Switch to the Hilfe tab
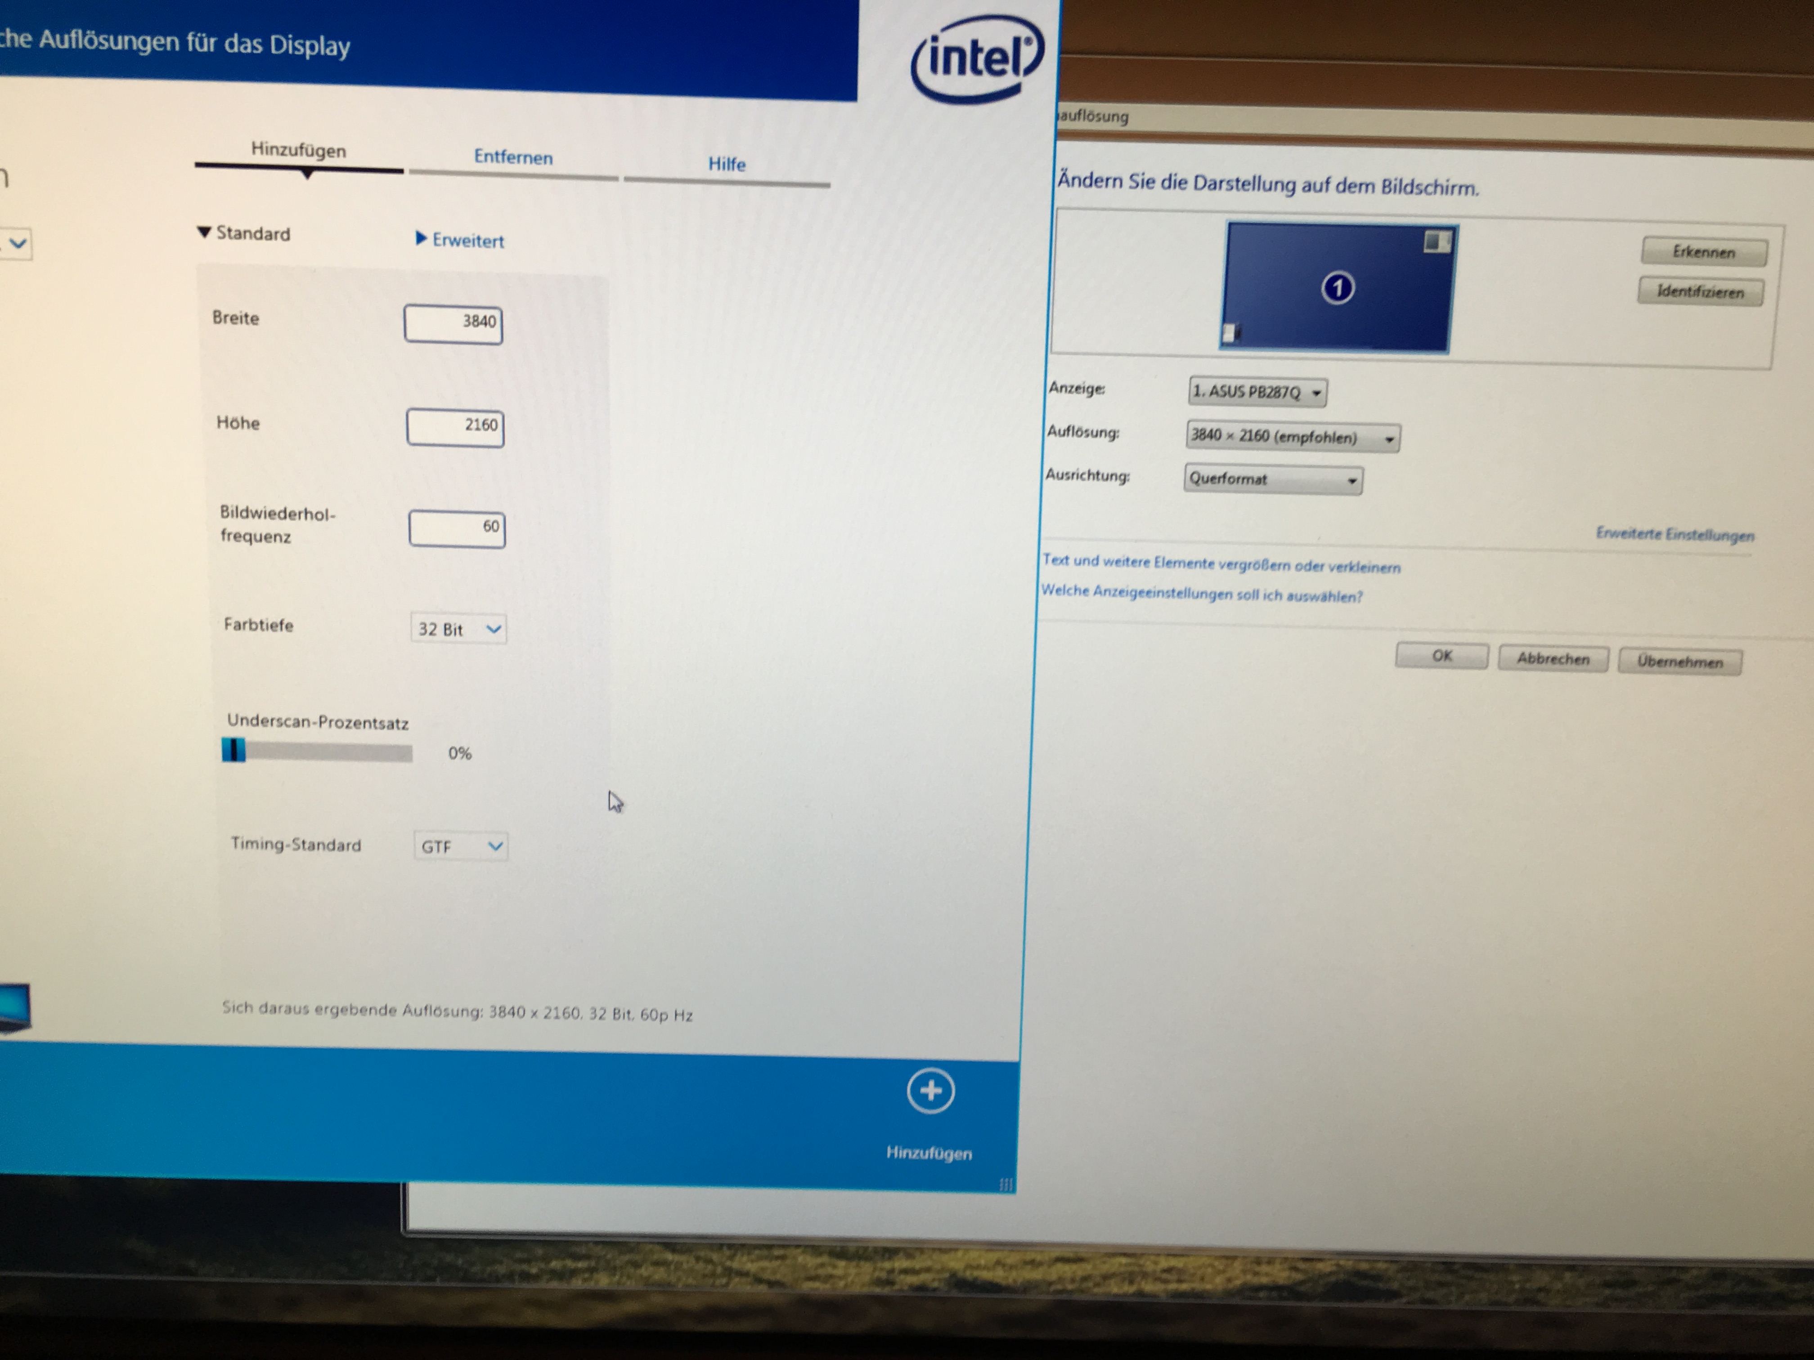 coord(727,164)
